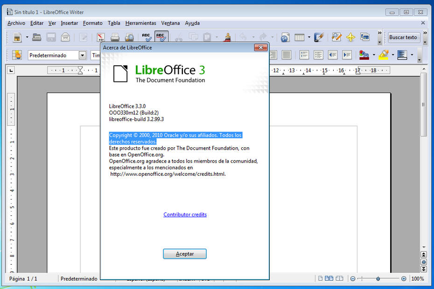Open the Archivo menu
The image size is (434, 289).
[16, 23]
